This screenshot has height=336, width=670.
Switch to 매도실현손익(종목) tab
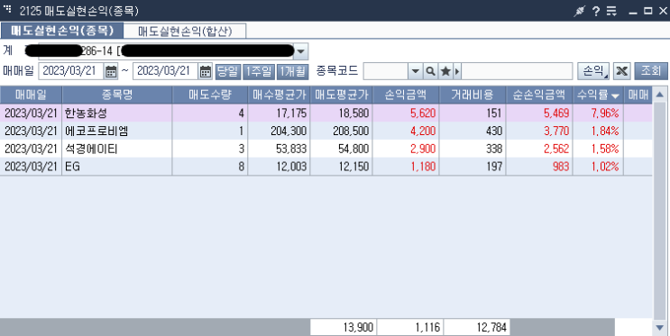tap(62, 31)
